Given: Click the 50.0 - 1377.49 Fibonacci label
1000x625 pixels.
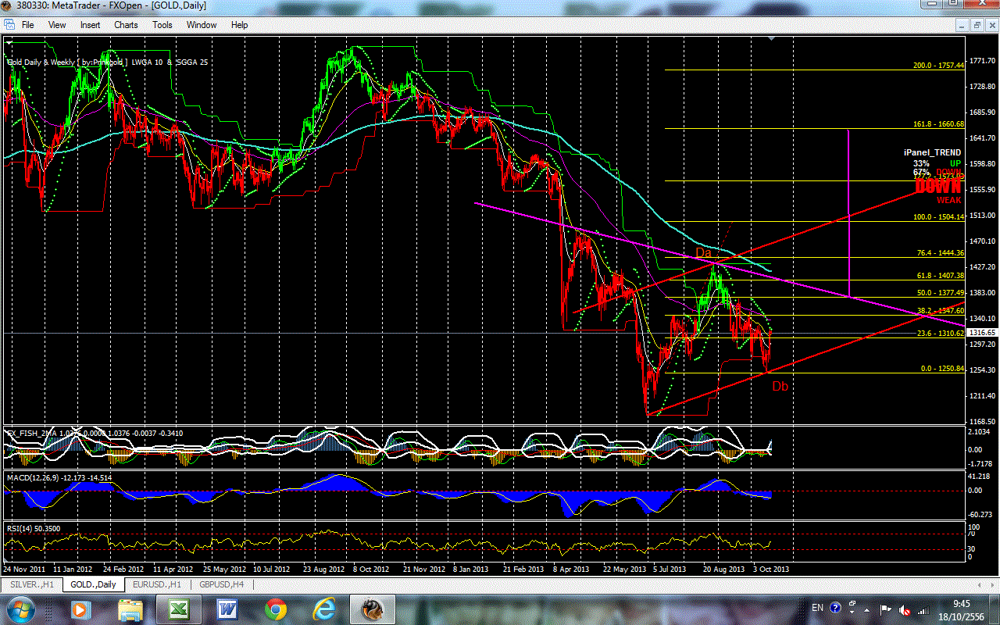Looking at the screenshot, I should point(940,293).
